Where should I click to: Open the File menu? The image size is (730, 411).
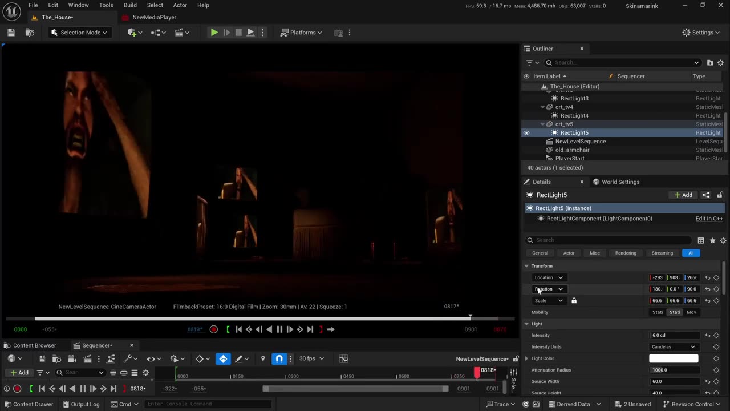click(34, 5)
